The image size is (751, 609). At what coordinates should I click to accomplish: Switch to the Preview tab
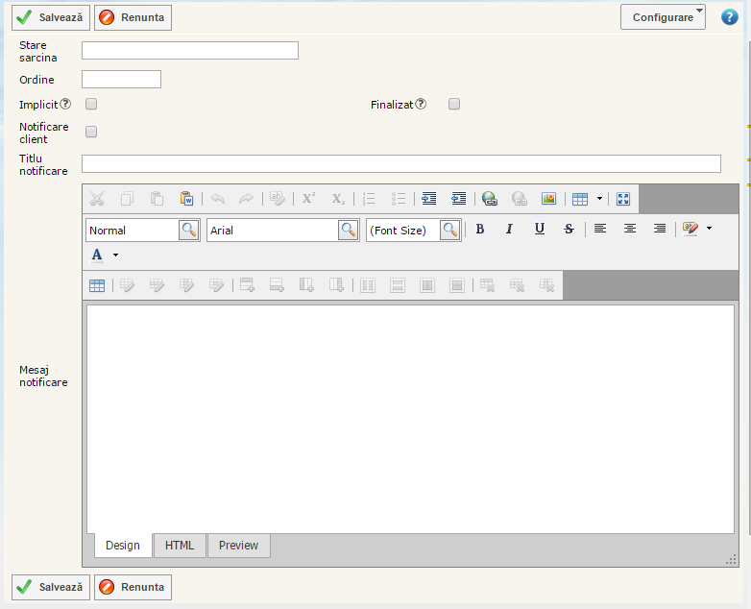click(x=238, y=546)
